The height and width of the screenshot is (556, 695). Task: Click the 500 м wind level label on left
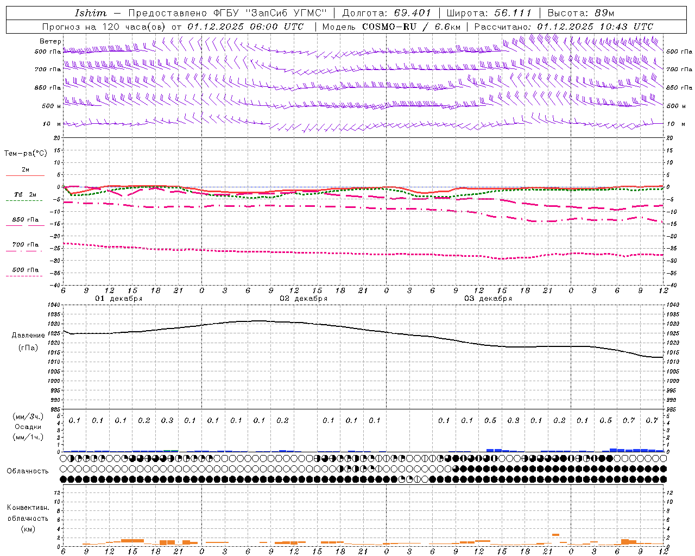pyautogui.click(x=51, y=106)
